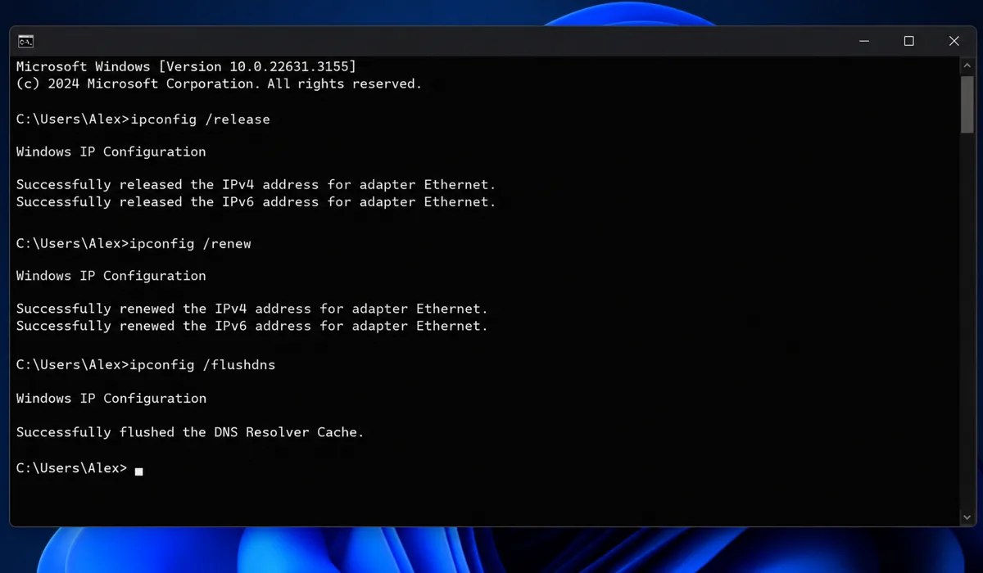This screenshot has width=983, height=573.
Task: Click the 'ipconfig /flushdns' command line
Action: pyautogui.click(x=146, y=365)
